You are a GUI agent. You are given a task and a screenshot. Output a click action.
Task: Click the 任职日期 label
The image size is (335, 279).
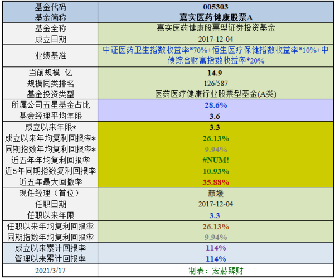(51, 204)
